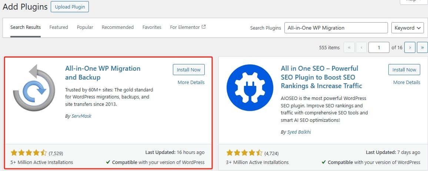The height and width of the screenshot is (171, 428).
Task: Open the All-in-One WP Migration and Backup title link
Action: click(103, 73)
